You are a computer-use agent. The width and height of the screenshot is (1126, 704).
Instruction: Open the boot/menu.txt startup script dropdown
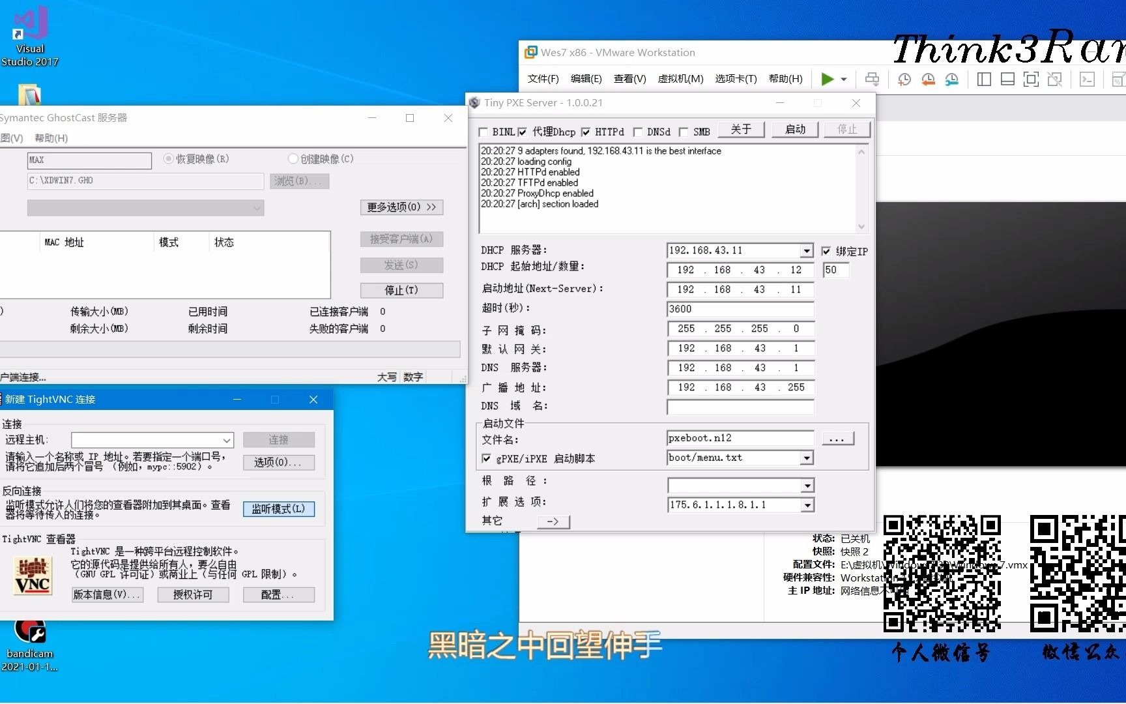[x=807, y=458]
